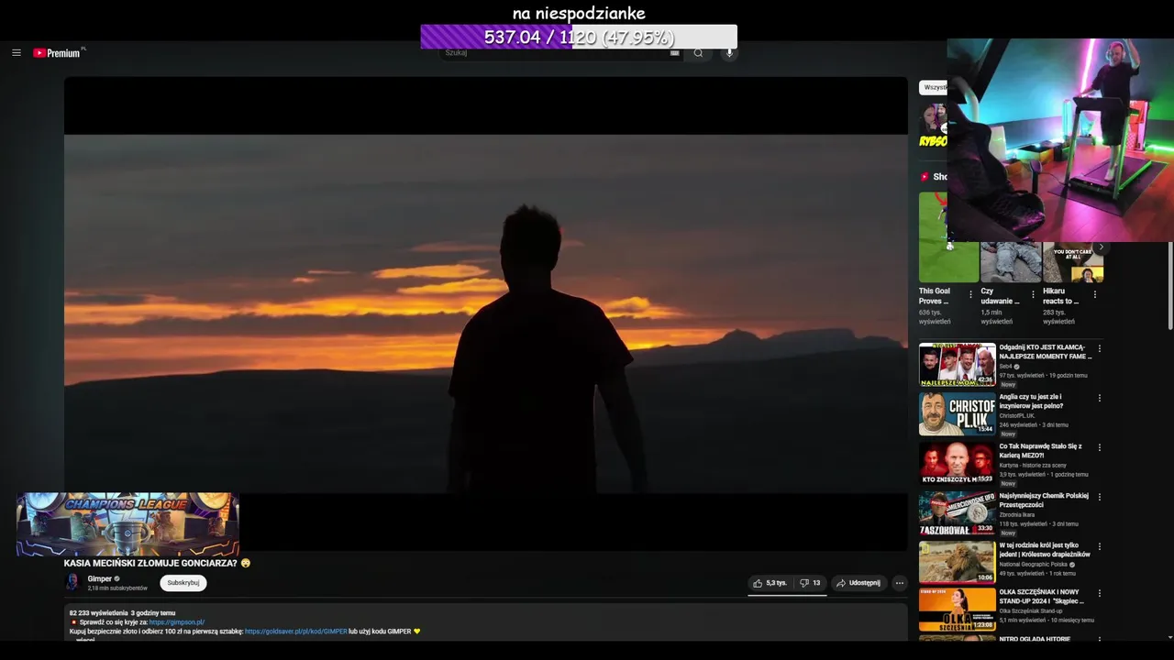Image resolution: width=1174 pixels, height=660 pixels.
Task: Open the gimpson.pl description link
Action: 177,622
